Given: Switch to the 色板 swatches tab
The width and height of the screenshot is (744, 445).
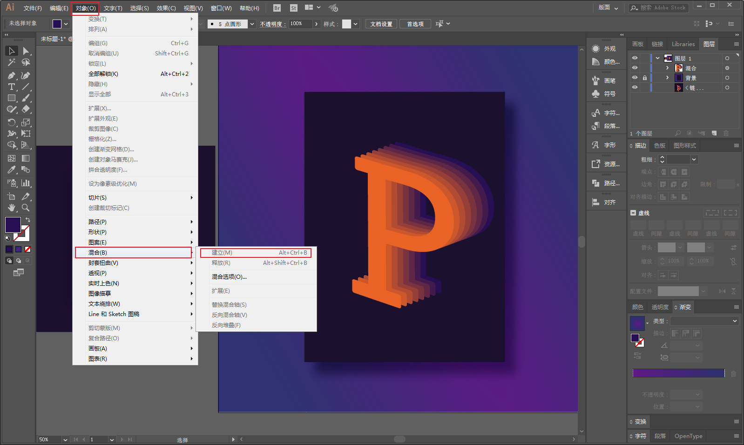Looking at the screenshot, I should pyautogui.click(x=660, y=146).
